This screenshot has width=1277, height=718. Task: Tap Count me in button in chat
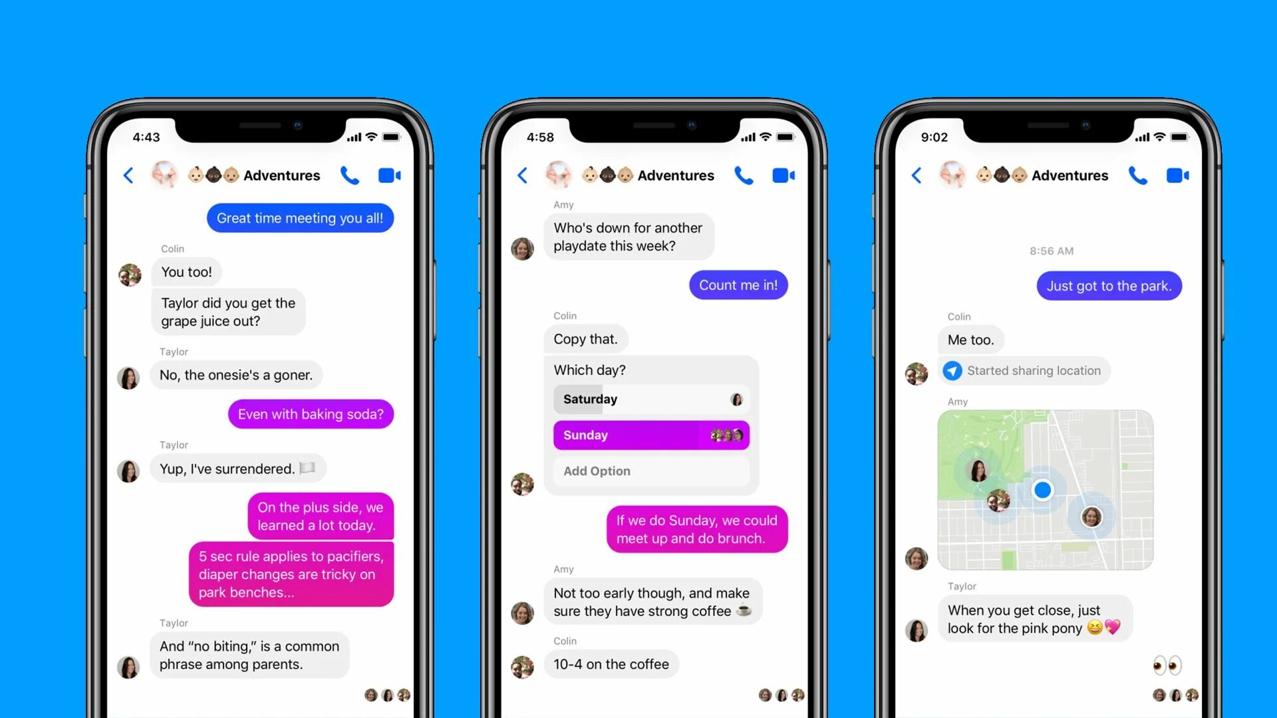pyautogui.click(x=737, y=284)
